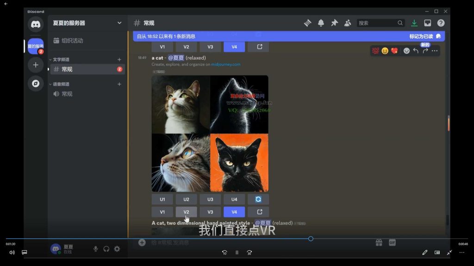Click the re-roll regenerate icon beside U4
The image size is (474, 266).
tap(258, 199)
